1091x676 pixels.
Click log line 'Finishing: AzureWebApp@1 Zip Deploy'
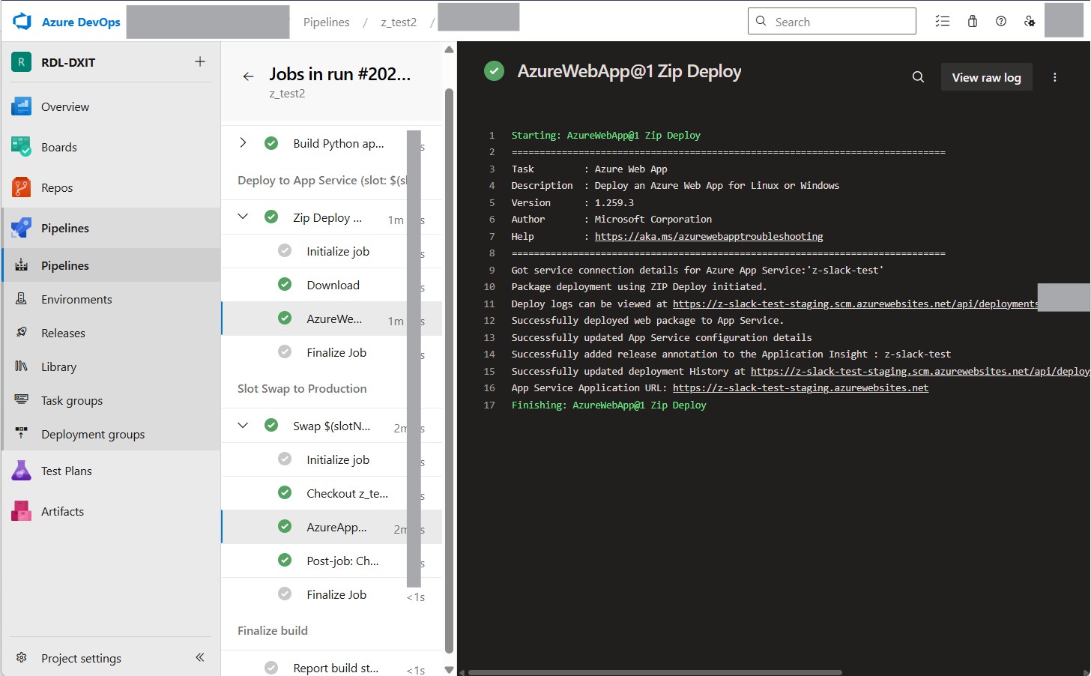(x=608, y=405)
